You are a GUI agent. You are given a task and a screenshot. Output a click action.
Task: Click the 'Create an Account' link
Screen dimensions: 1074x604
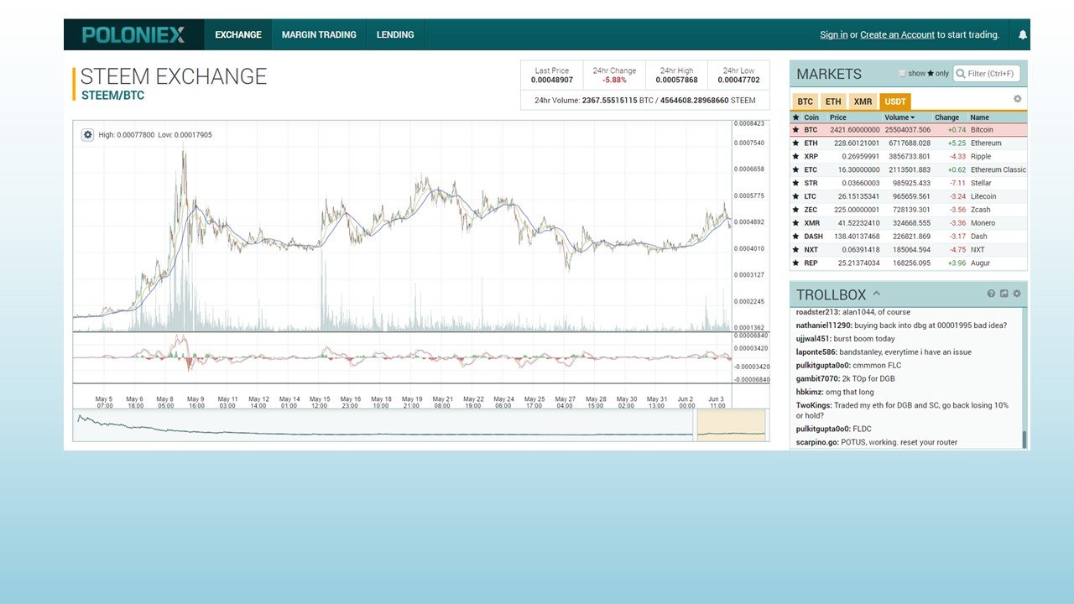(897, 35)
